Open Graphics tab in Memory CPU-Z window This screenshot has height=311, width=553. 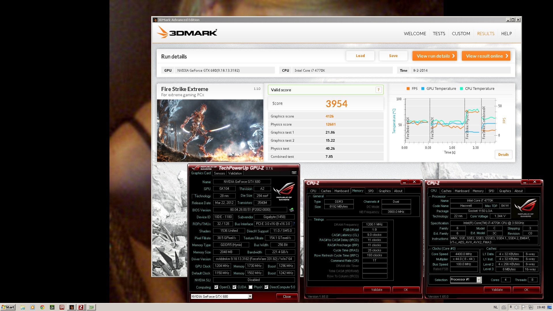385,191
